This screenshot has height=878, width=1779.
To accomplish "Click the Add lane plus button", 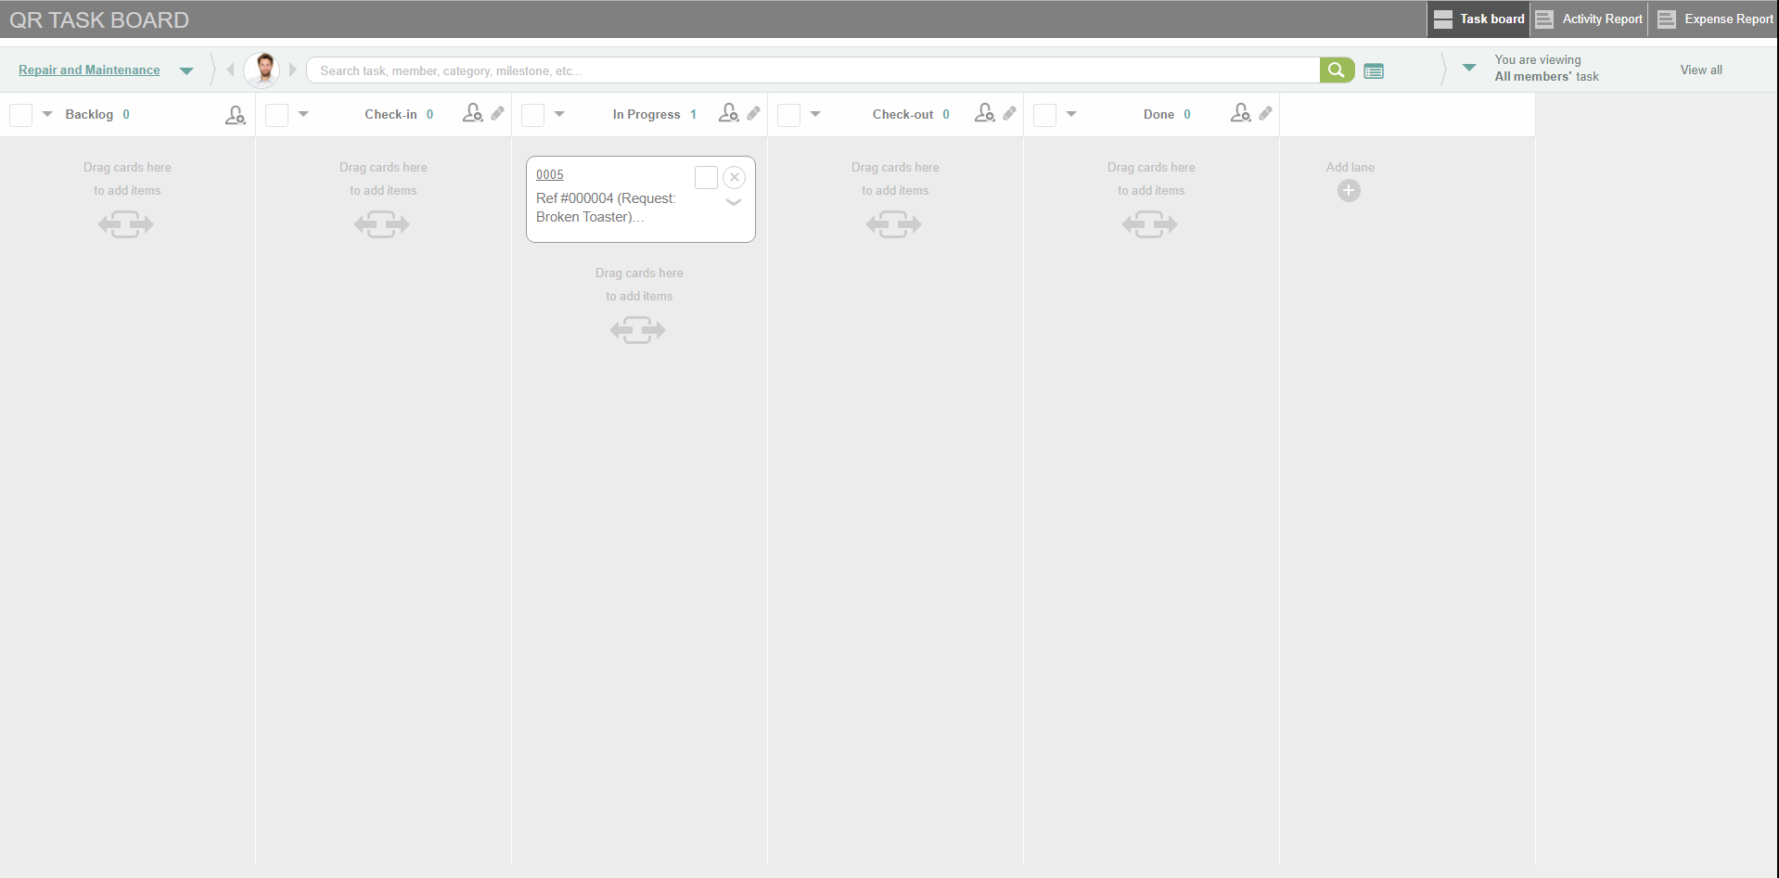I will point(1349,191).
